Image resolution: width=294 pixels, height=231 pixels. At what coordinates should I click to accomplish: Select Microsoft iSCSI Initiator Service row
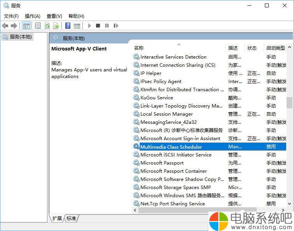point(210,155)
